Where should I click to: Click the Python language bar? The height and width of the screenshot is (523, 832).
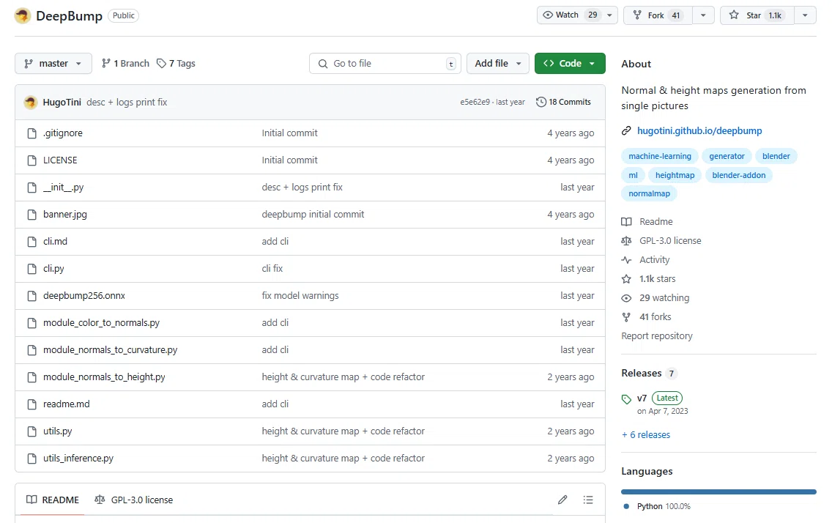718,492
